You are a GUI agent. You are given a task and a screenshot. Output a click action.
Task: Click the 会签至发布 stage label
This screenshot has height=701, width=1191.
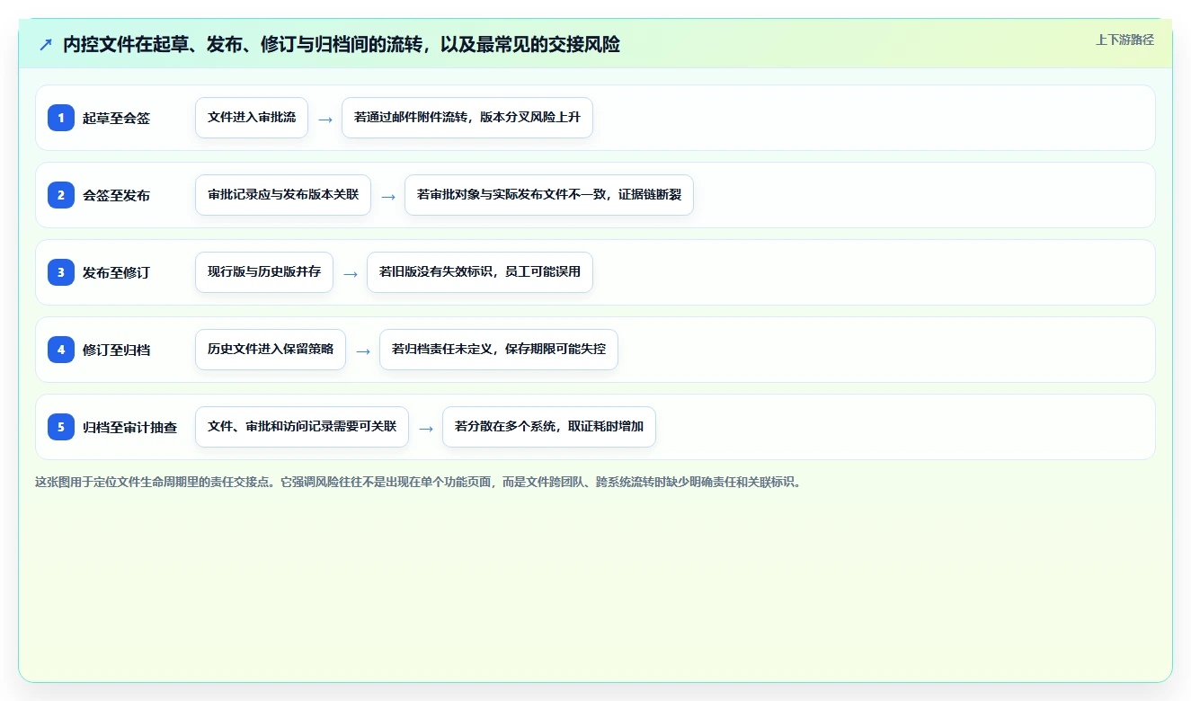[x=116, y=195]
